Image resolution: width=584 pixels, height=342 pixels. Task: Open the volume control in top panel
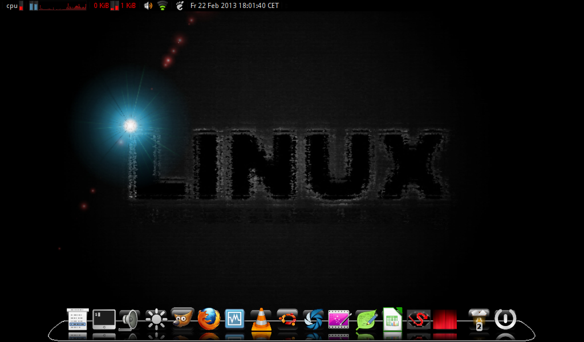click(x=148, y=6)
